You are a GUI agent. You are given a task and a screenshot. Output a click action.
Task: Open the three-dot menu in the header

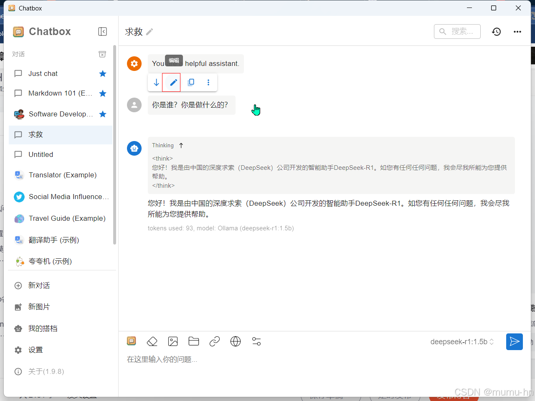[x=517, y=32]
